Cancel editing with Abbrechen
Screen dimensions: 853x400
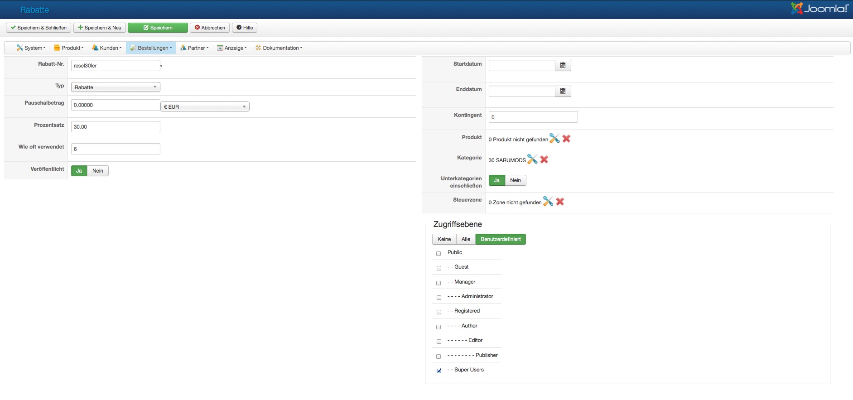click(x=210, y=28)
